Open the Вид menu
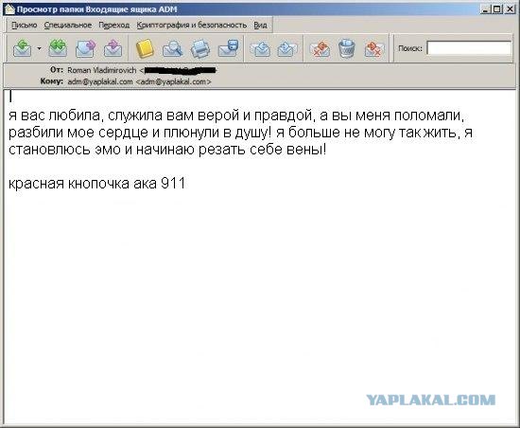Viewport: 520px width, 428px height. [x=260, y=26]
